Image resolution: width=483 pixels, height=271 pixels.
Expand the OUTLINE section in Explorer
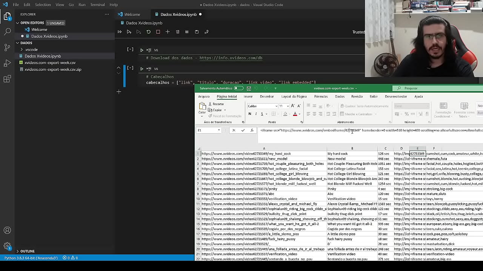pyautogui.click(x=28, y=251)
